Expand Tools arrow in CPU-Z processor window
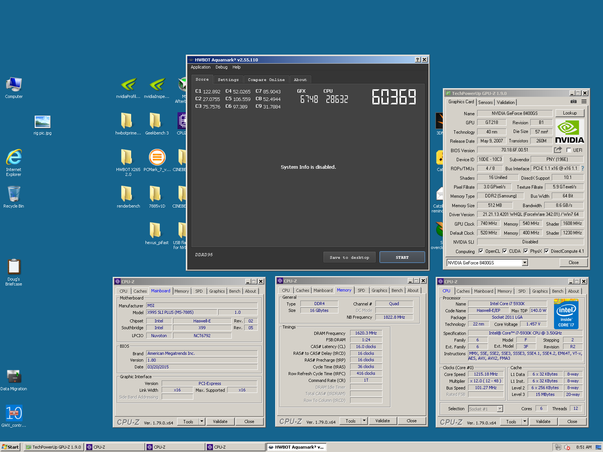Viewport: 603px width, 452px height. click(x=525, y=421)
